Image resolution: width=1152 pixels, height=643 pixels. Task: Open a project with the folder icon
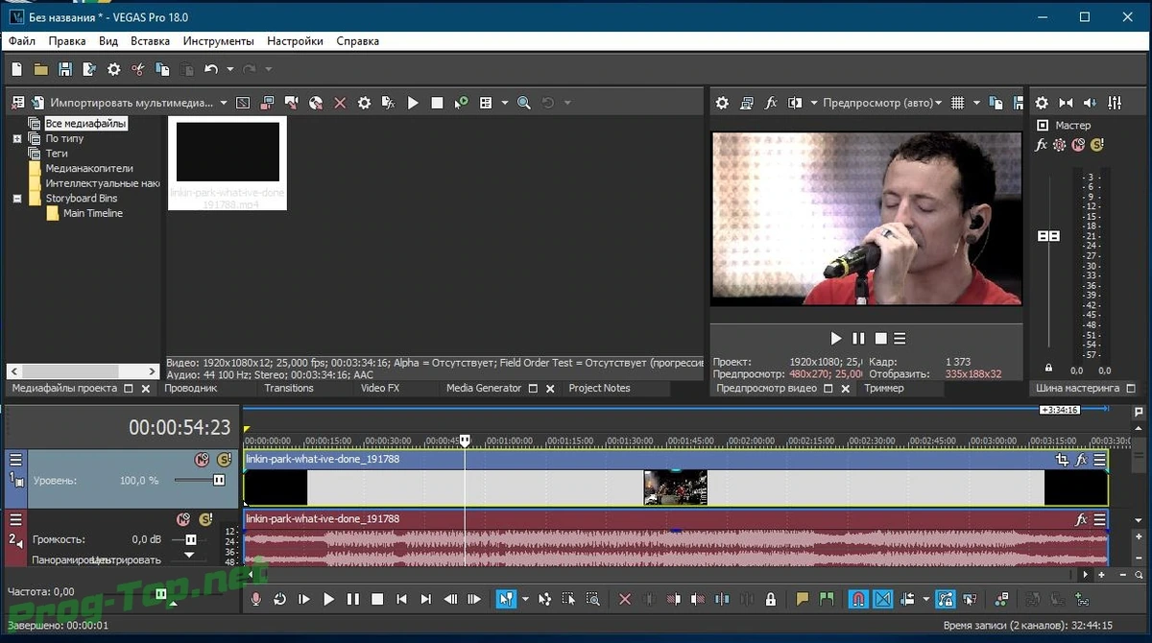pyautogui.click(x=40, y=69)
